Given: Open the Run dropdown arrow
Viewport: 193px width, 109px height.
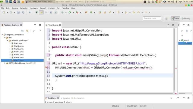Looking at the screenshot, I should (x=73, y=12).
